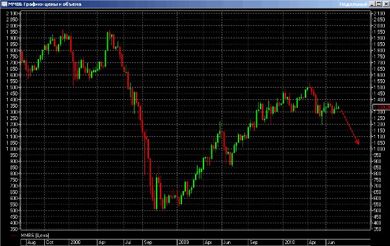Viewport: 390px width, 246px height.
Task: Click the Jul label on the time axis
Action: click(x=128, y=242)
